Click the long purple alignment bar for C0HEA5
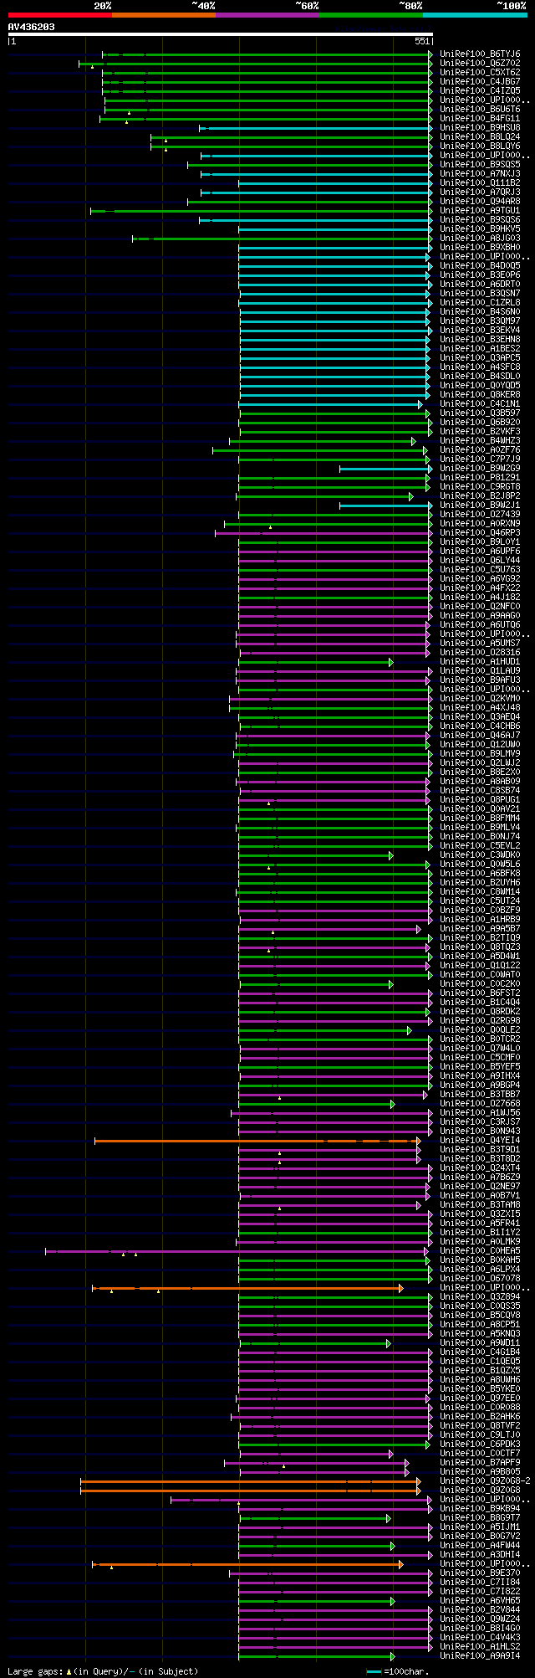Image resolution: width=535 pixels, height=1678 pixels. pyautogui.click(x=237, y=1251)
